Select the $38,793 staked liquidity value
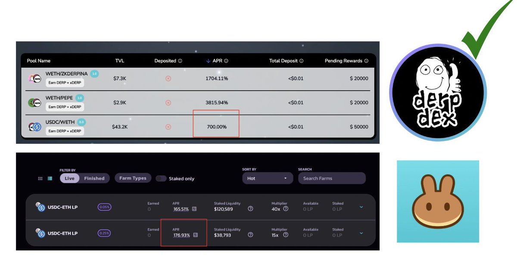Screen dimensions: 517x265 click(223, 235)
